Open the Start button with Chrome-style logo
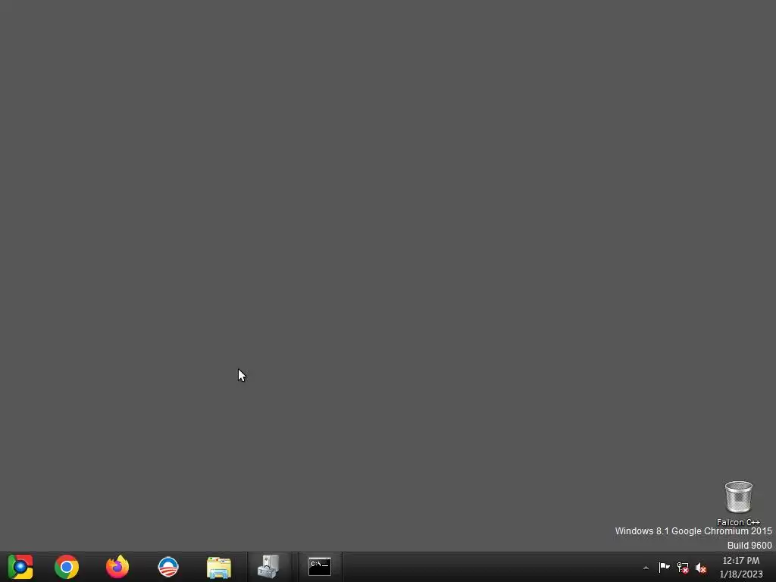 coord(20,567)
